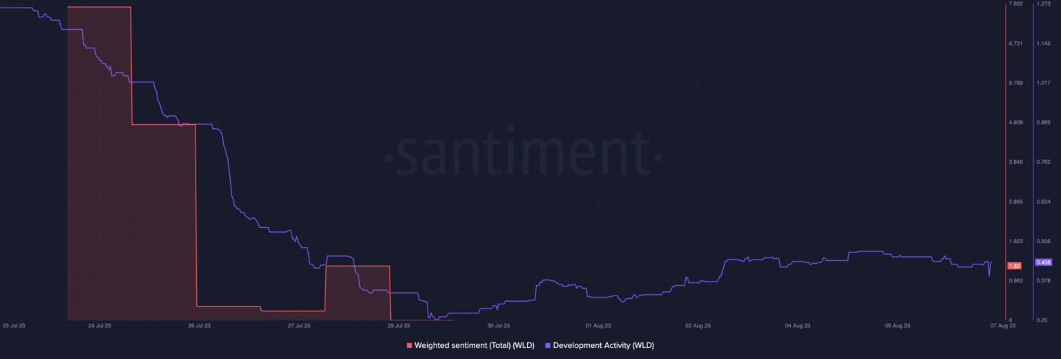Select the 26 Jul 23 date label

click(x=200, y=325)
